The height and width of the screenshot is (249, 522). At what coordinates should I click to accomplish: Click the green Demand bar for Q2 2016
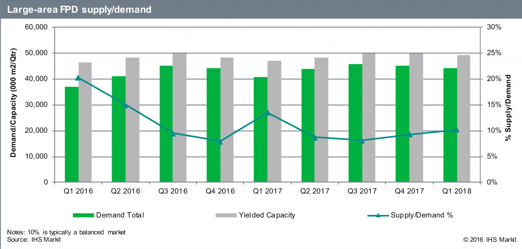pyautogui.click(x=118, y=129)
